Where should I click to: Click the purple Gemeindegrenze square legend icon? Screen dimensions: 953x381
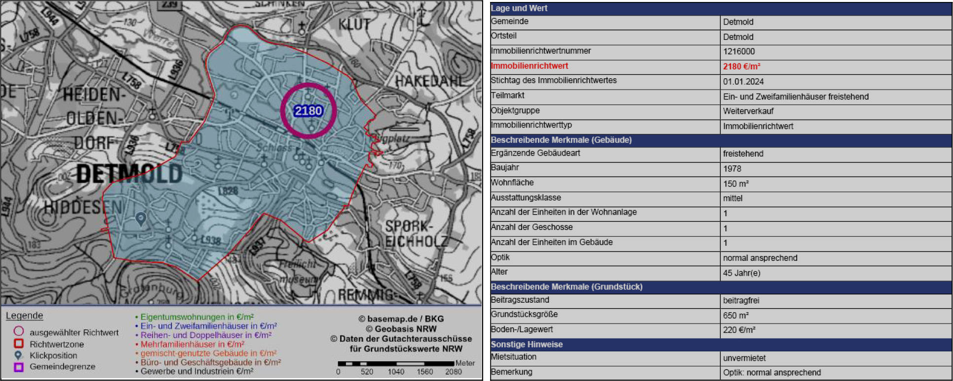click(19, 367)
